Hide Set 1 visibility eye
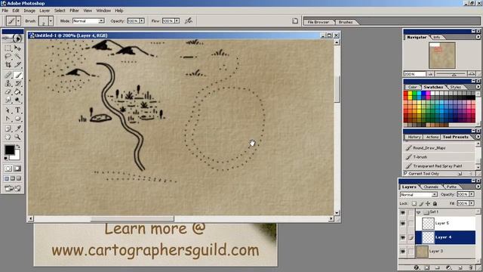This screenshot has width=483, height=272. coord(402,212)
